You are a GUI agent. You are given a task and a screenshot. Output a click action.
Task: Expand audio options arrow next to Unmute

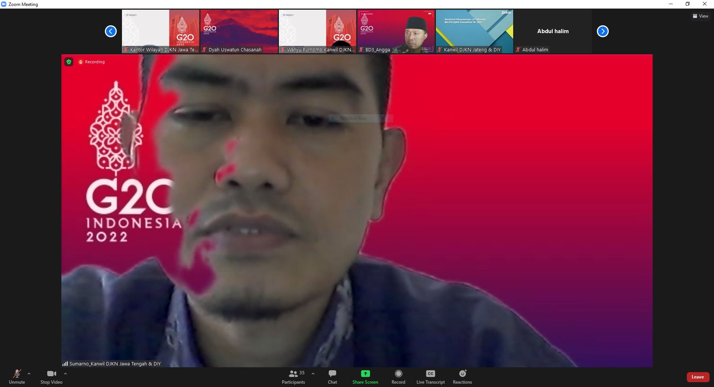click(29, 374)
